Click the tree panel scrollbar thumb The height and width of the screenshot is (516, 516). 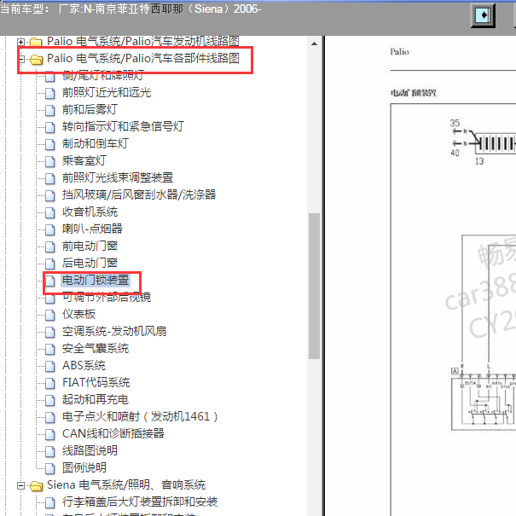point(314,286)
